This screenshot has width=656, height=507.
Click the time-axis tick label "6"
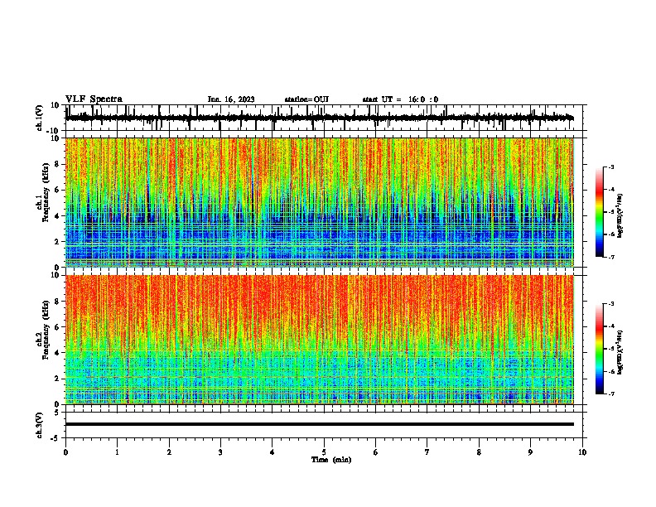point(376,452)
